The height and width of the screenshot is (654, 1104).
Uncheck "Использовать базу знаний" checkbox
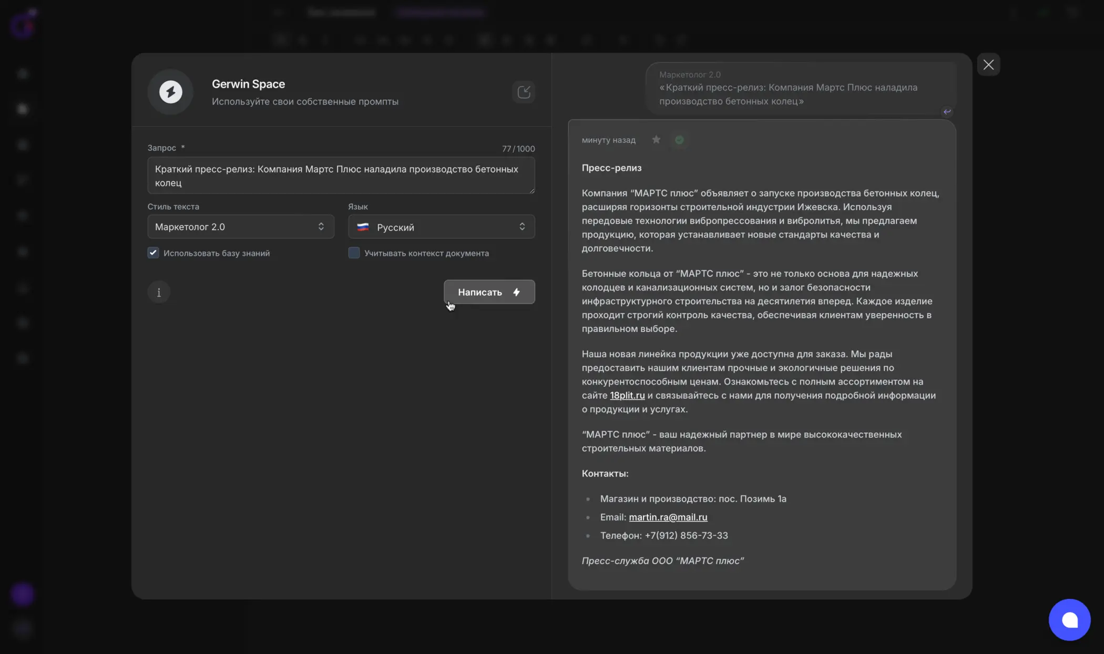tap(153, 253)
